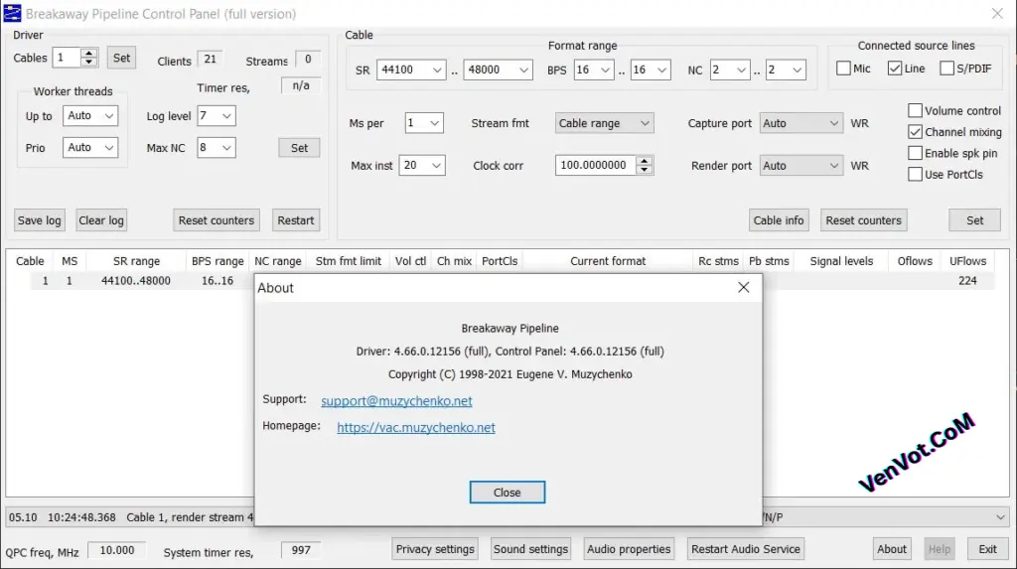Click the BPS range column header
1017x569 pixels.
coord(218,261)
